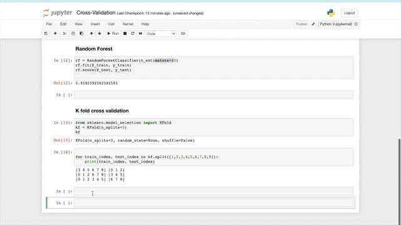Open the Edit menu
Image resolution: width=401 pixels, height=225 pixels.
(x=63, y=24)
